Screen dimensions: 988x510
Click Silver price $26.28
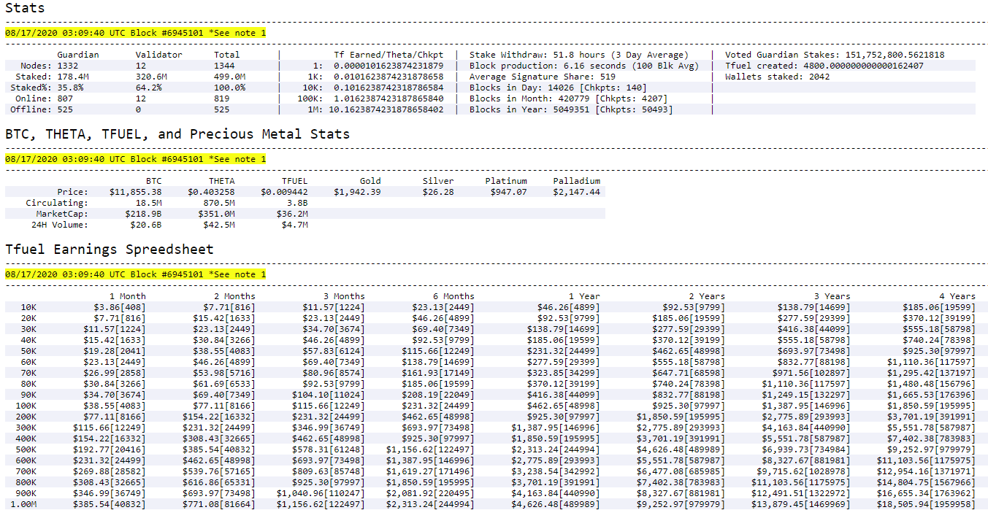point(438,192)
